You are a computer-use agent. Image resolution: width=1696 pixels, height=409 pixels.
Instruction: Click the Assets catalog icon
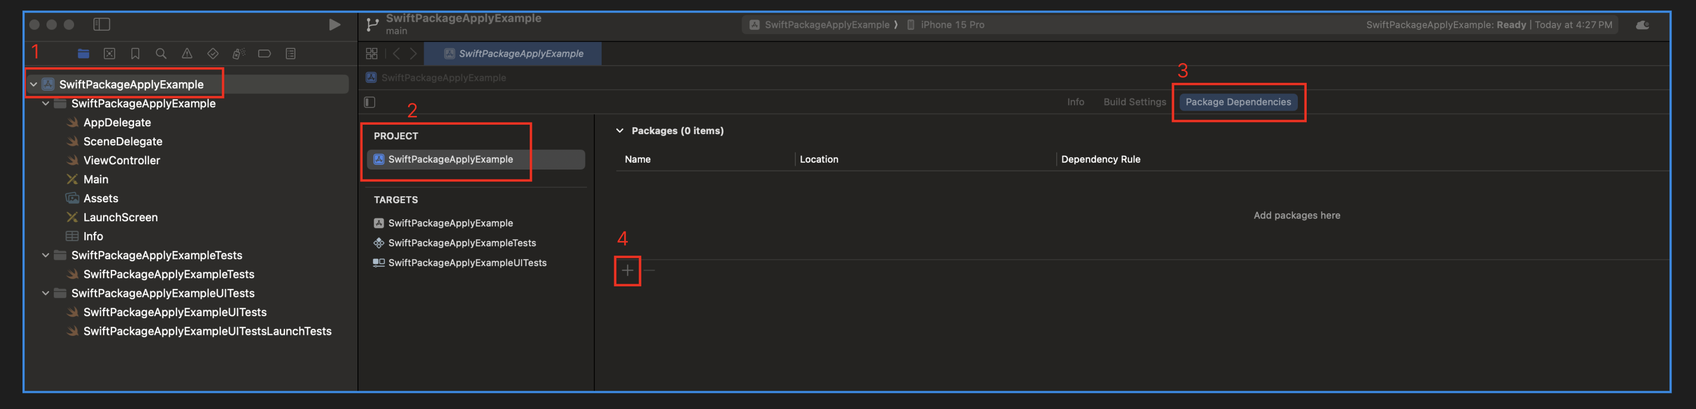pyautogui.click(x=73, y=198)
